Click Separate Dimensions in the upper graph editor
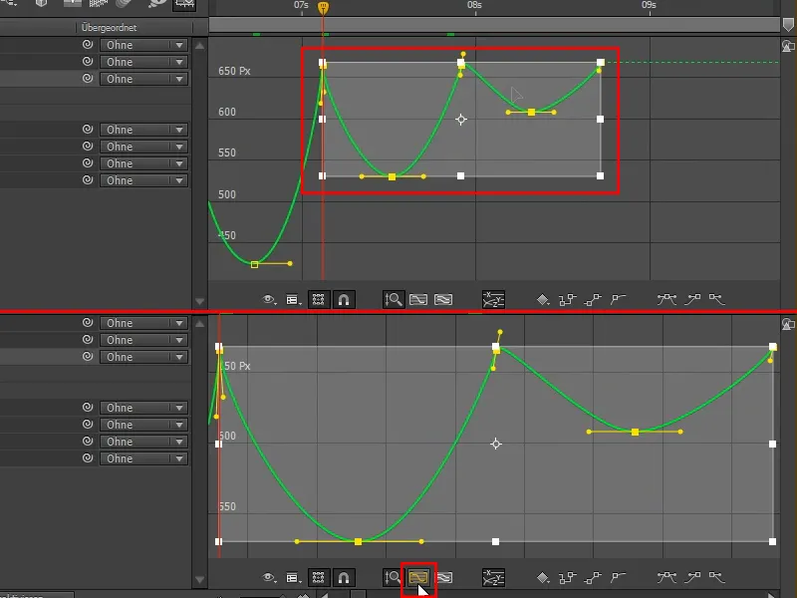Image resolution: width=797 pixels, height=598 pixels. coord(493,300)
